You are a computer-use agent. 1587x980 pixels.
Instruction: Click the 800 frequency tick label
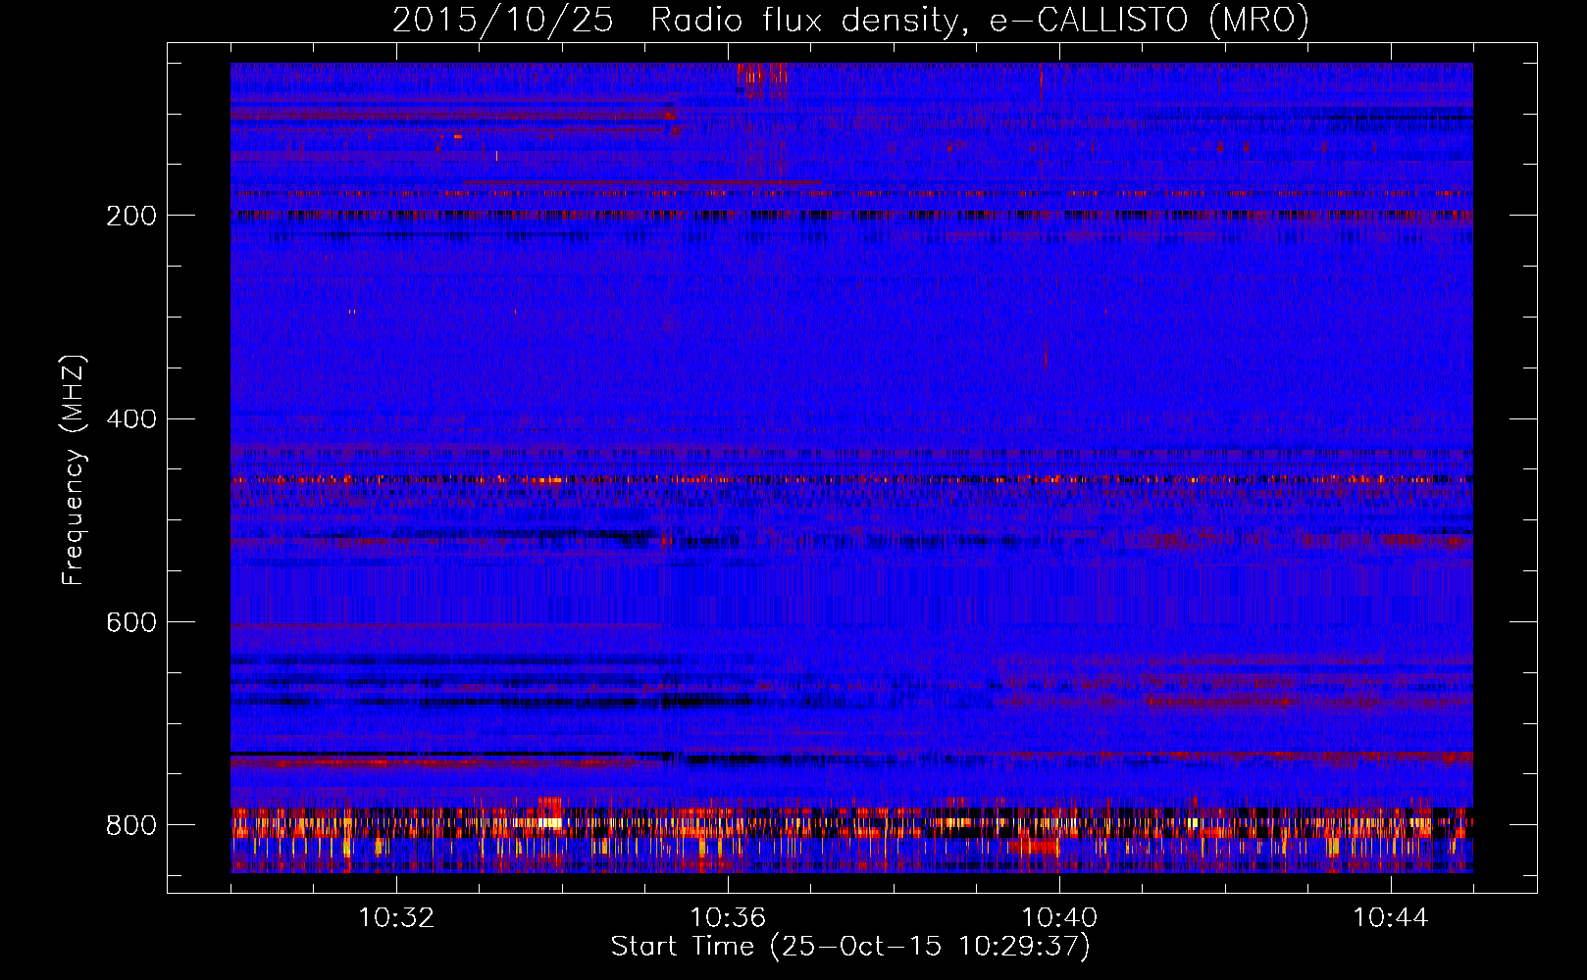[131, 825]
